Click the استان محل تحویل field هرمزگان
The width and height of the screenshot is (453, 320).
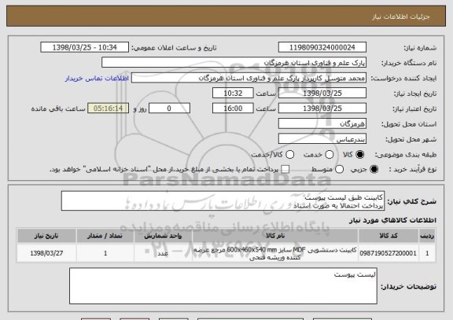click(x=322, y=124)
